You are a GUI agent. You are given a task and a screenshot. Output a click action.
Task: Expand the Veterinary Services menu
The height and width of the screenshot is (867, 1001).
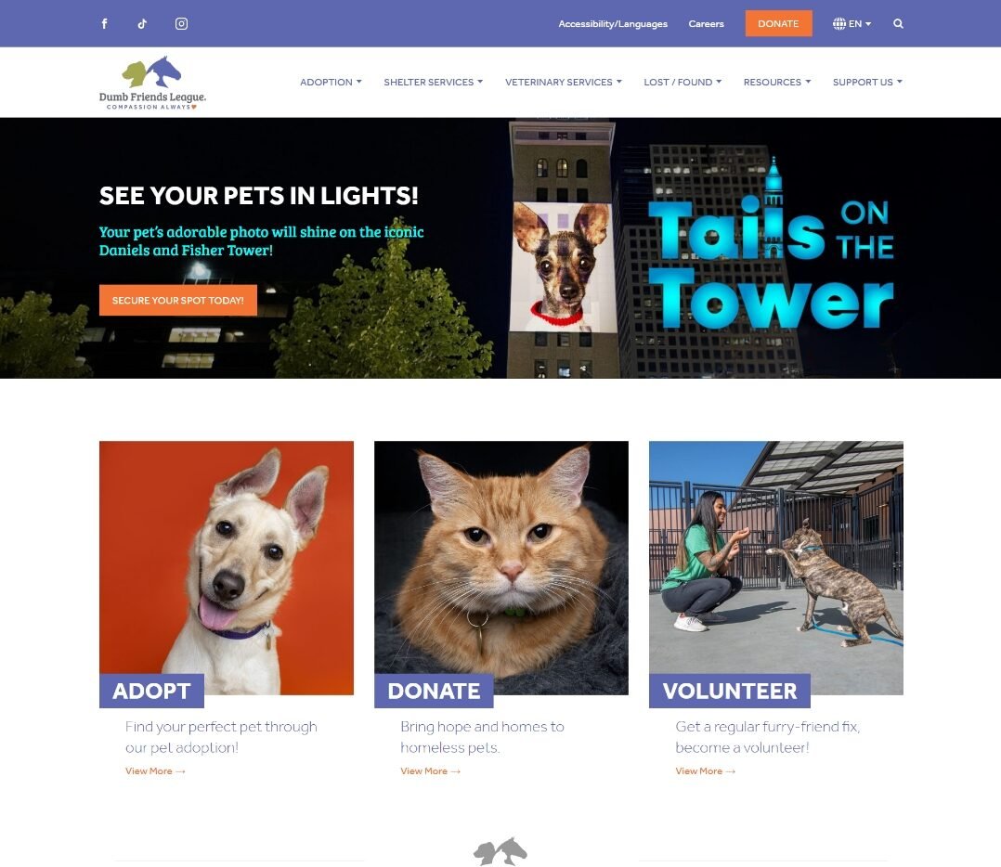[x=563, y=82]
